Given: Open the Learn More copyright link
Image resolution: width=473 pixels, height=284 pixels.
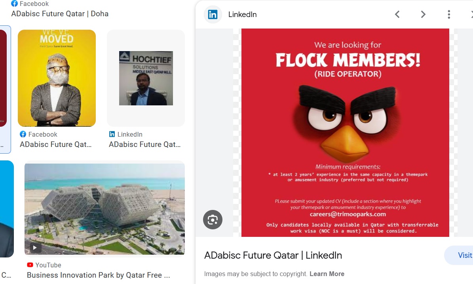Looking at the screenshot, I should (x=327, y=274).
